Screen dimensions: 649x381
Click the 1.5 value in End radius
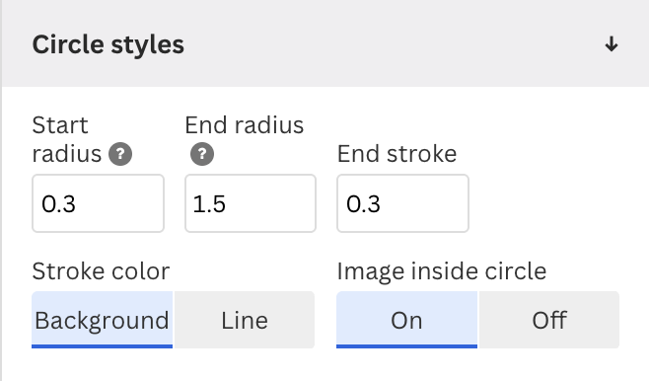pyautogui.click(x=209, y=203)
